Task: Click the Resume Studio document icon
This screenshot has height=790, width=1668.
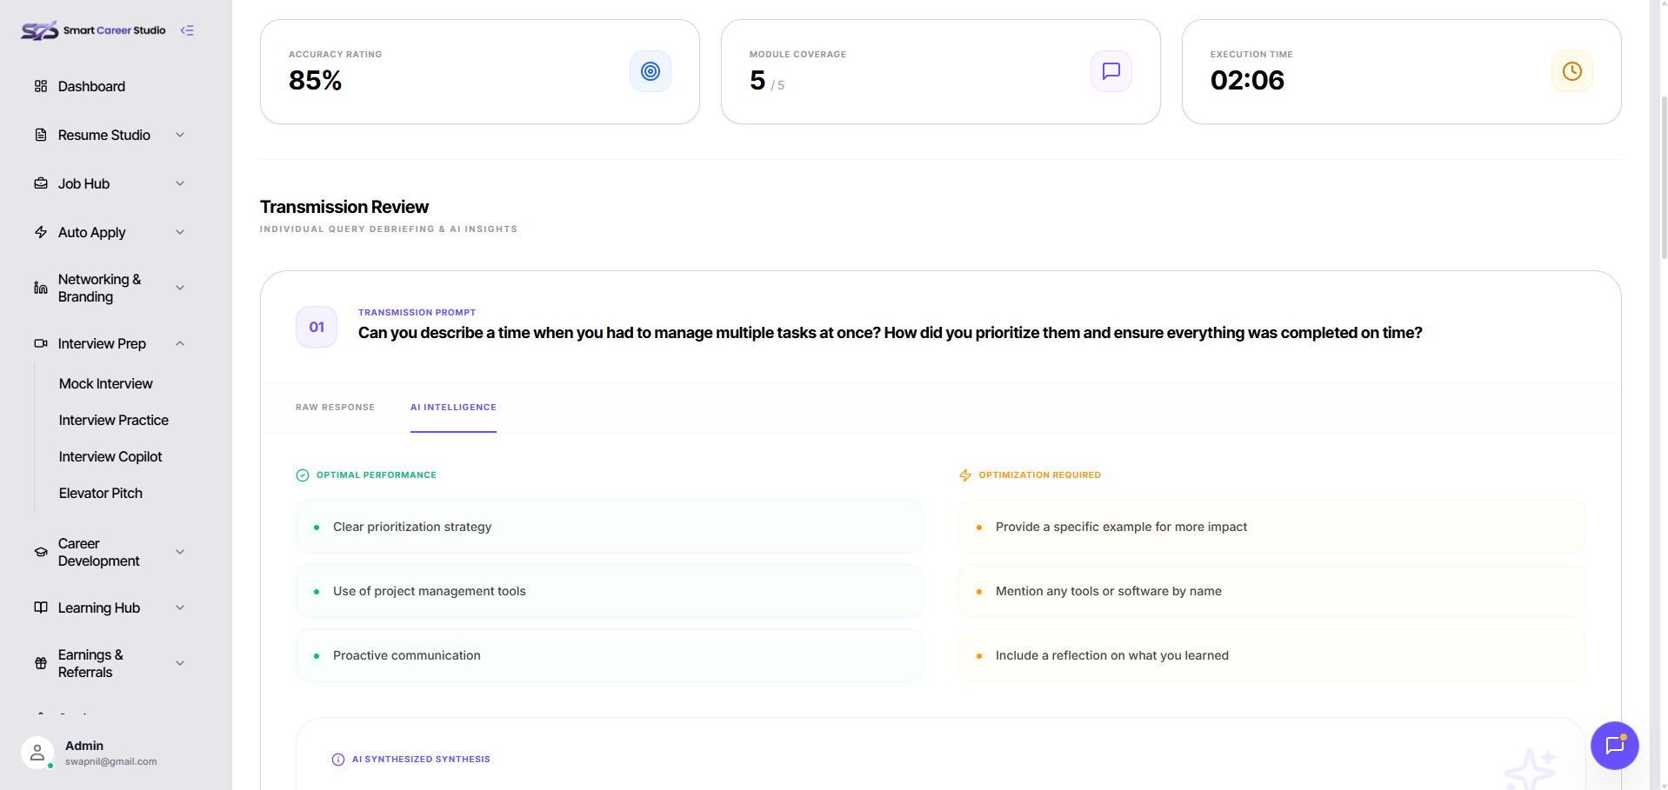Action: pos(41,135)
